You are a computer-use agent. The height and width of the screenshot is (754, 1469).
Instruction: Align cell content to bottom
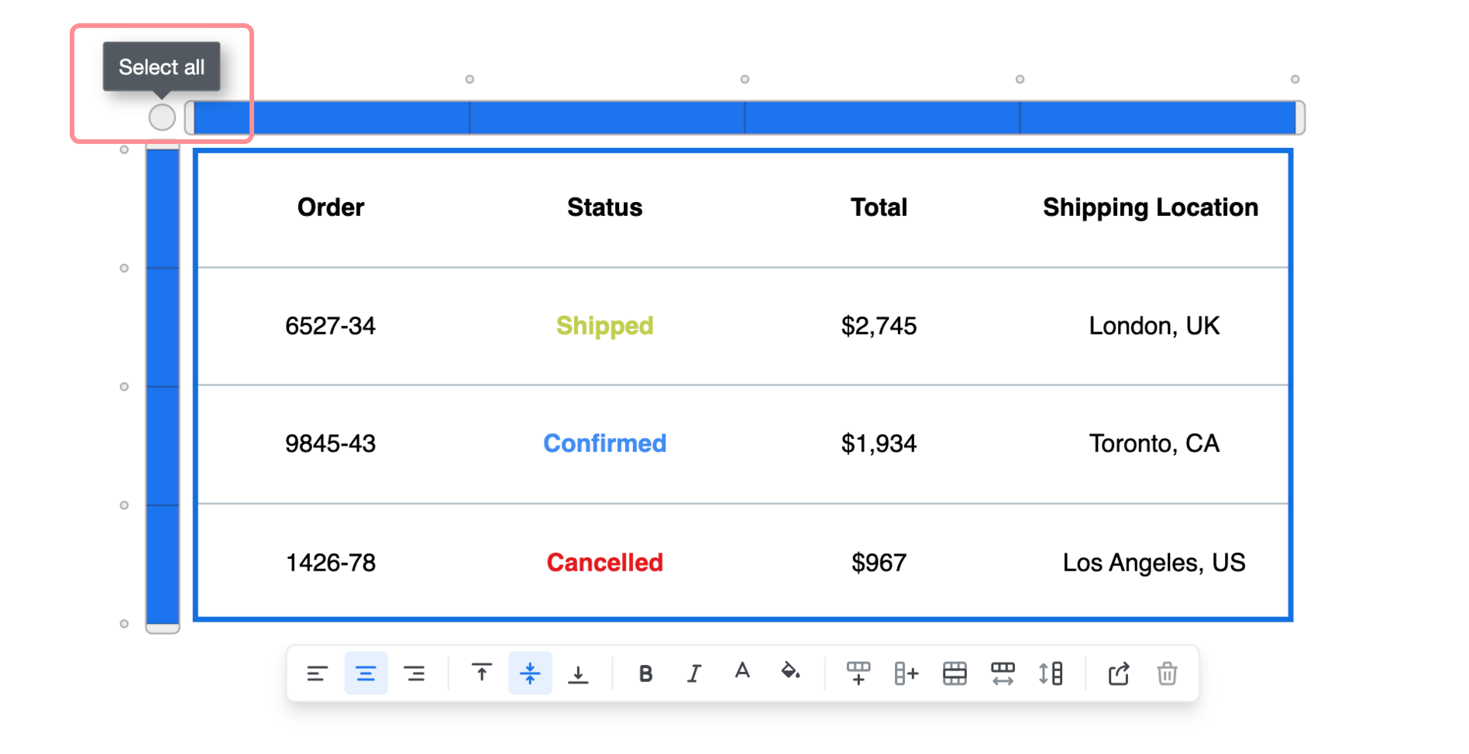coord(580,673)
